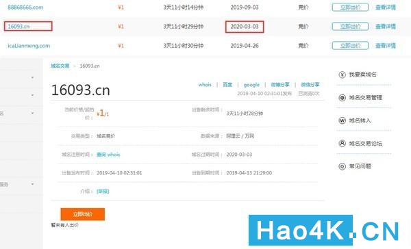Click the icon next to 域名交易管理

[342, 98]
